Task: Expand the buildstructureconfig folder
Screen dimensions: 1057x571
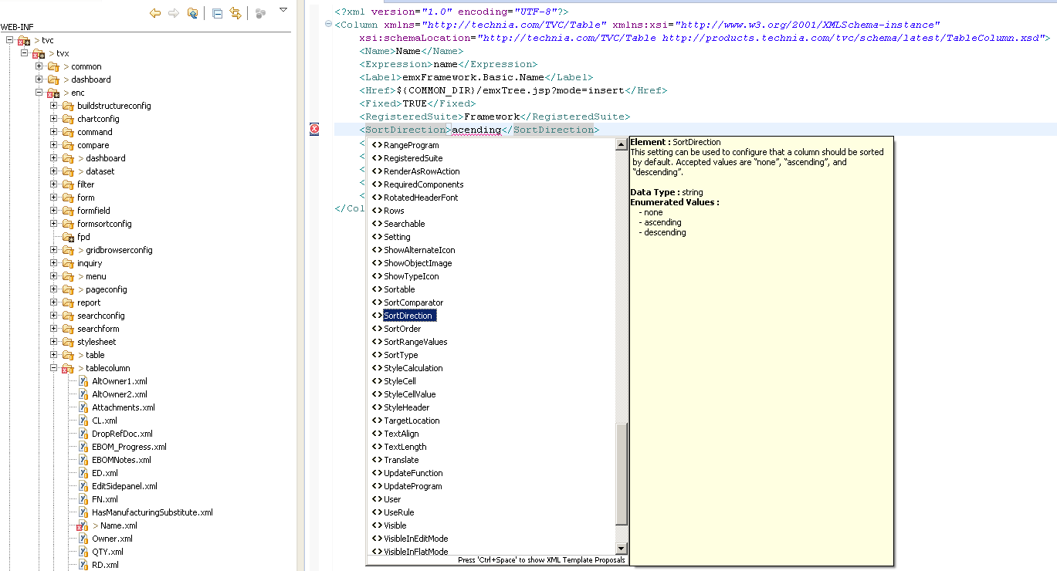Action: pyautogui.click(x=54, y=106)
